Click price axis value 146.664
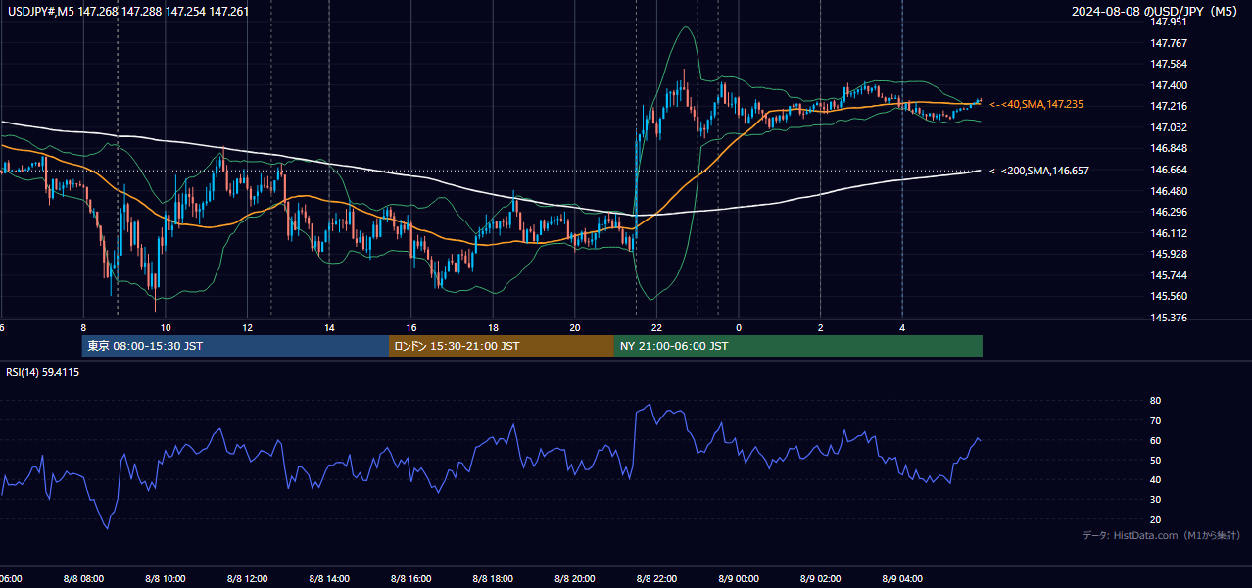The height and width of the screenshot is (588, 1252). tap(1169, 170)
